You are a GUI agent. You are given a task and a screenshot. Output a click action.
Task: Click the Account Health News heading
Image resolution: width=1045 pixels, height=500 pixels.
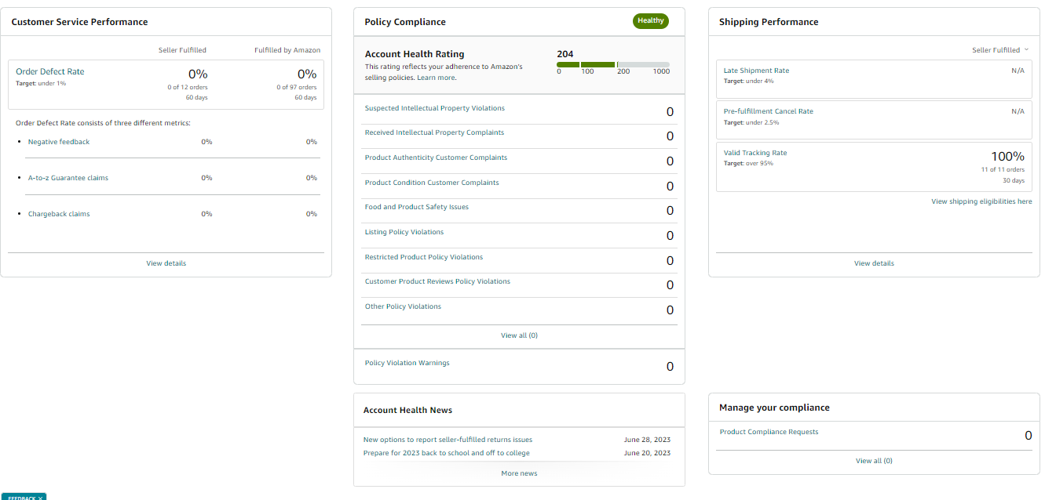coord(407,410)
